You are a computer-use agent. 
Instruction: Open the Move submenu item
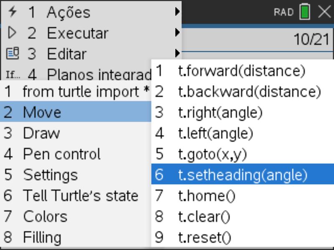76,112
